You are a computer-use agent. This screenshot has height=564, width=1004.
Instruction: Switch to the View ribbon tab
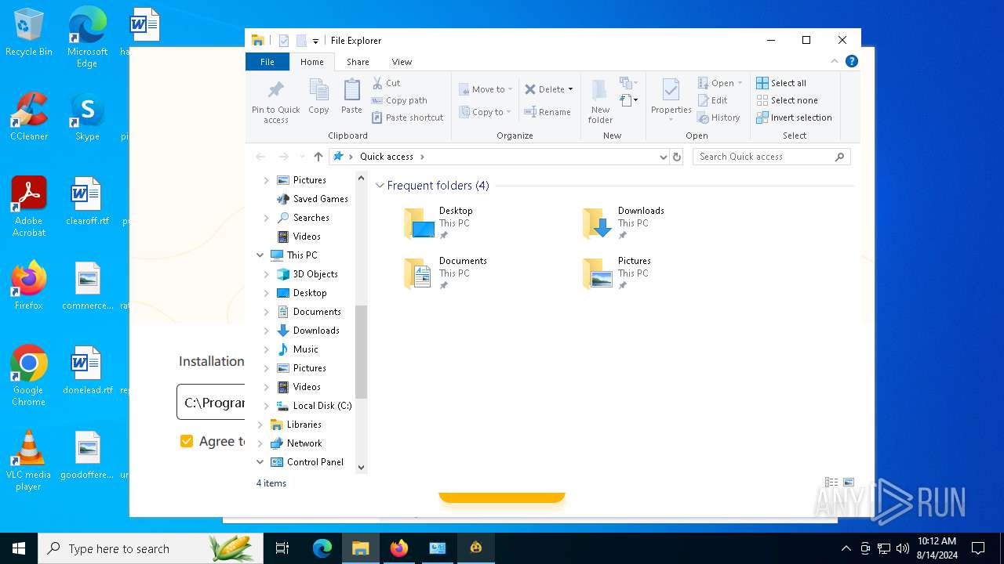402,62
